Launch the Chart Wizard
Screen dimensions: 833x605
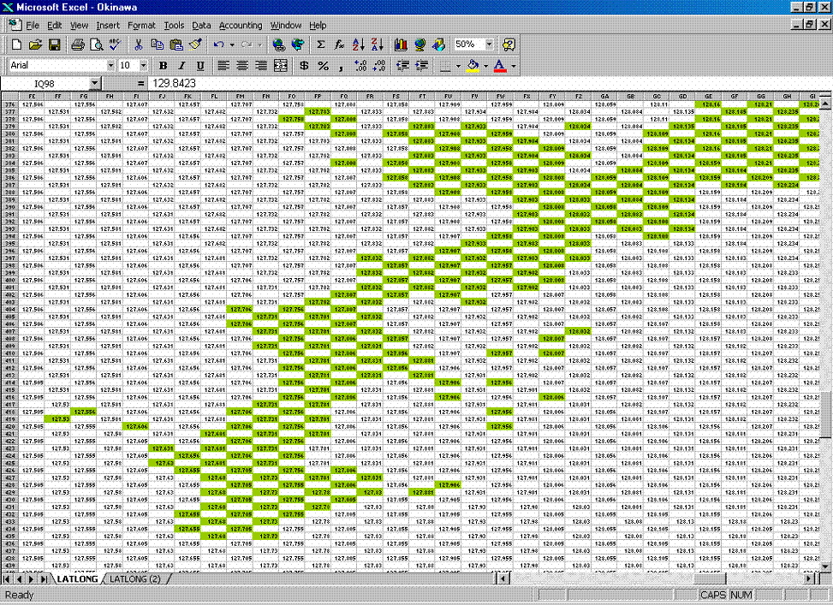(401, 44)
